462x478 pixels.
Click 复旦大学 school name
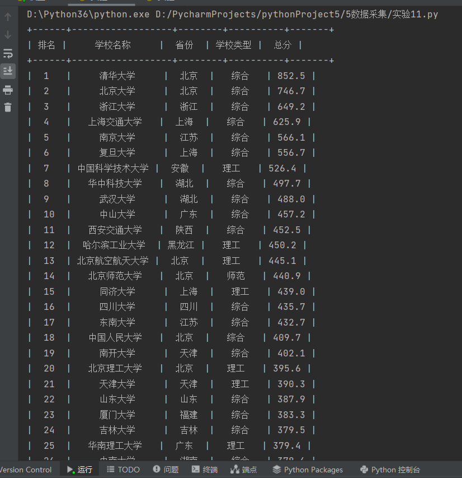click(117, 152)
